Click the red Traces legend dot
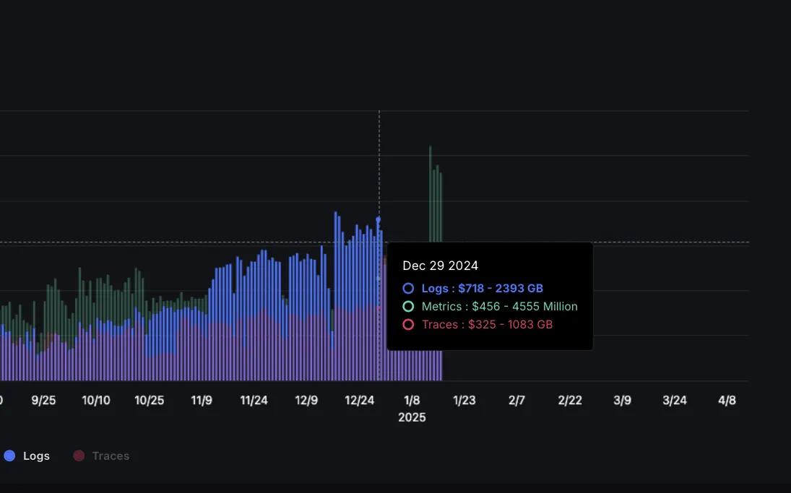Screen dimensions: 791x493 pyautogui.click(x=79, y=455)
